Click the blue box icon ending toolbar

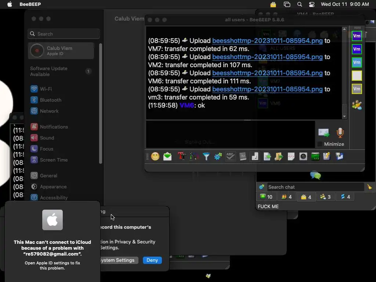339,156
